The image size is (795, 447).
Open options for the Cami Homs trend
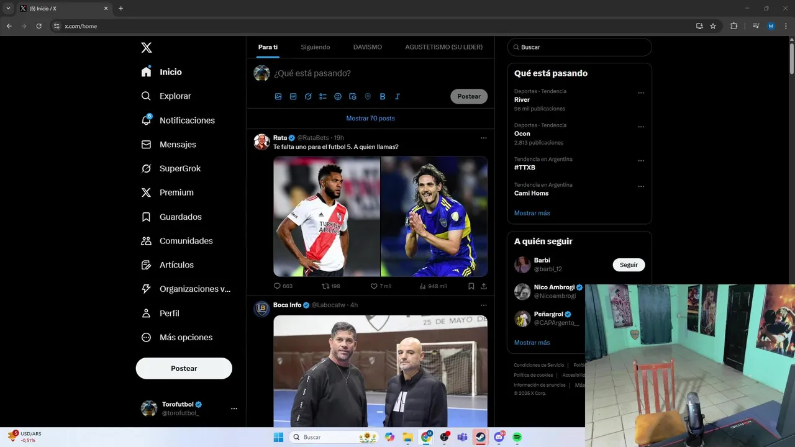pos(641,186)
